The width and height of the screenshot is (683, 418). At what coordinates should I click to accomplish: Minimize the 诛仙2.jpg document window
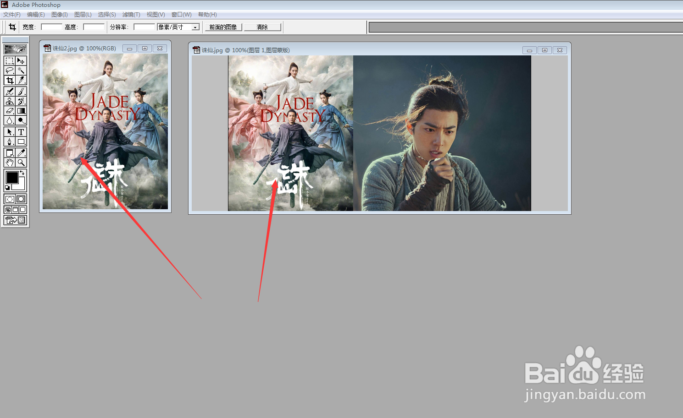click(129, 48)
